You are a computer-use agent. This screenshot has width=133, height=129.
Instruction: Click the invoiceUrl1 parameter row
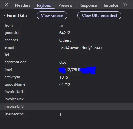click(x=66, y=92)
